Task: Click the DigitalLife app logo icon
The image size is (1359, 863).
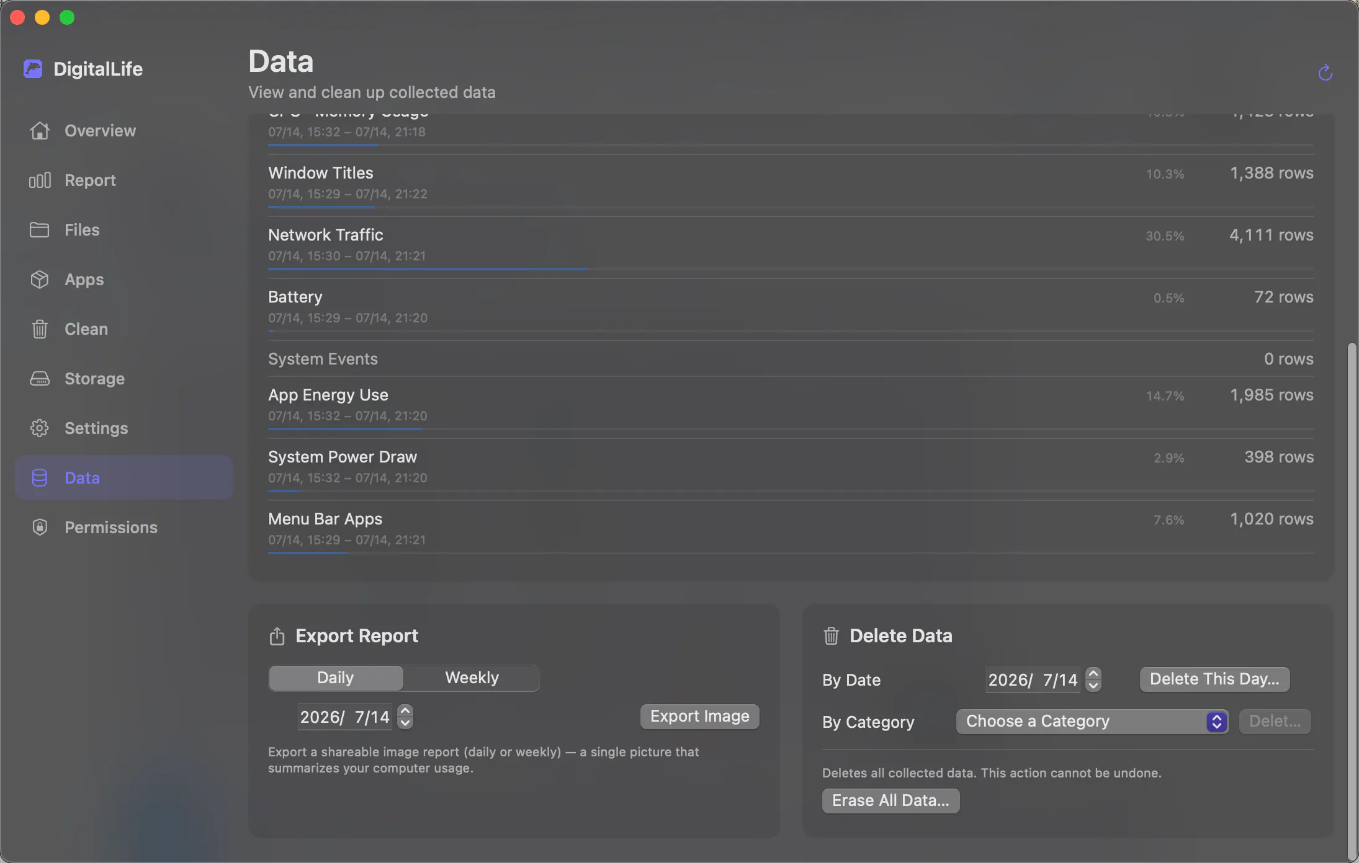Action: point(33,69)
